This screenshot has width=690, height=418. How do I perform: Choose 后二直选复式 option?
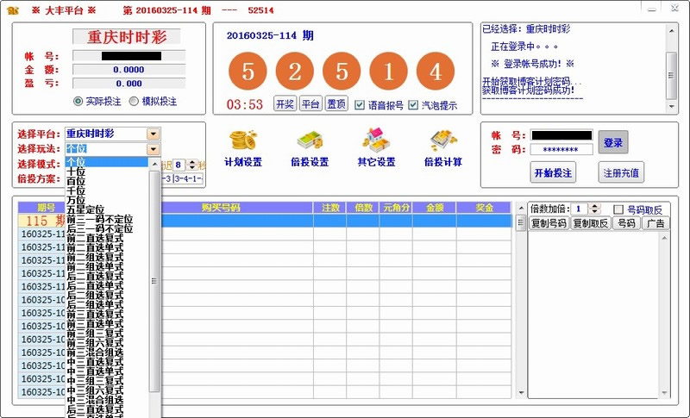pyautogui.click(x=107, y=276)
